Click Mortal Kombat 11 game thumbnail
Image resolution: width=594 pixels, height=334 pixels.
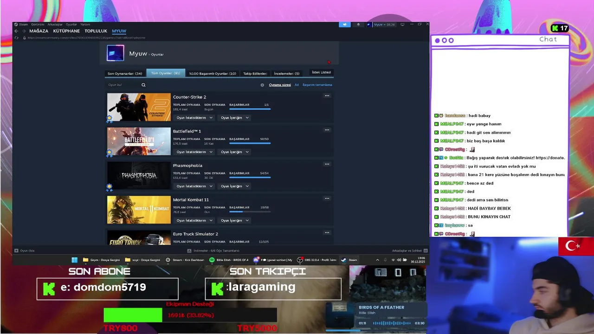tap(139, 210)
